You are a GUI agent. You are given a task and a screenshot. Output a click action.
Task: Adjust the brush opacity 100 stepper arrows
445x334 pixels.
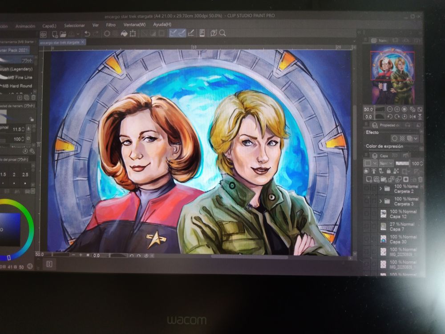pyautogui.click(x=23, y=139)
